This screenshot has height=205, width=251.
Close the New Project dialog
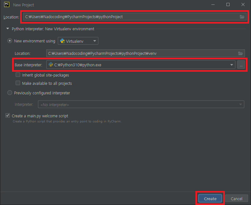pos(243,4)
